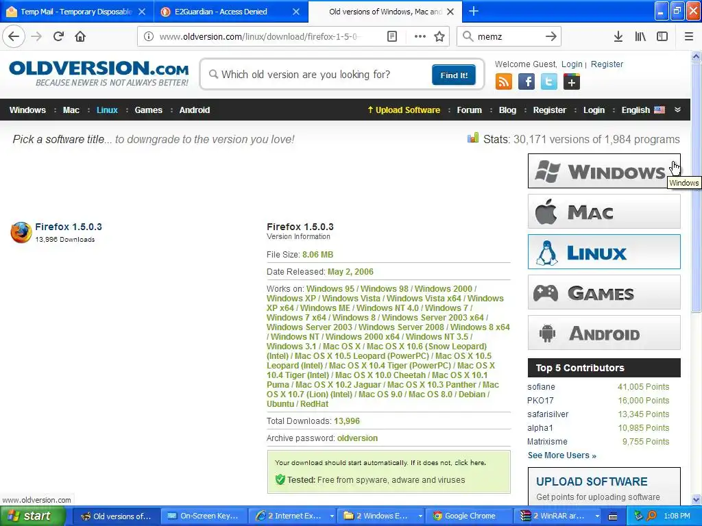
Task: Click the Login link beside Welcome Guest
Action: (x=572, y=64)
